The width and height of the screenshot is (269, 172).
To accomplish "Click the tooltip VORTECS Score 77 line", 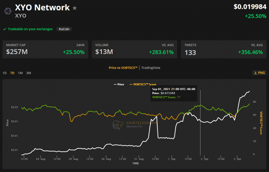I will click(x=166, y=97).
